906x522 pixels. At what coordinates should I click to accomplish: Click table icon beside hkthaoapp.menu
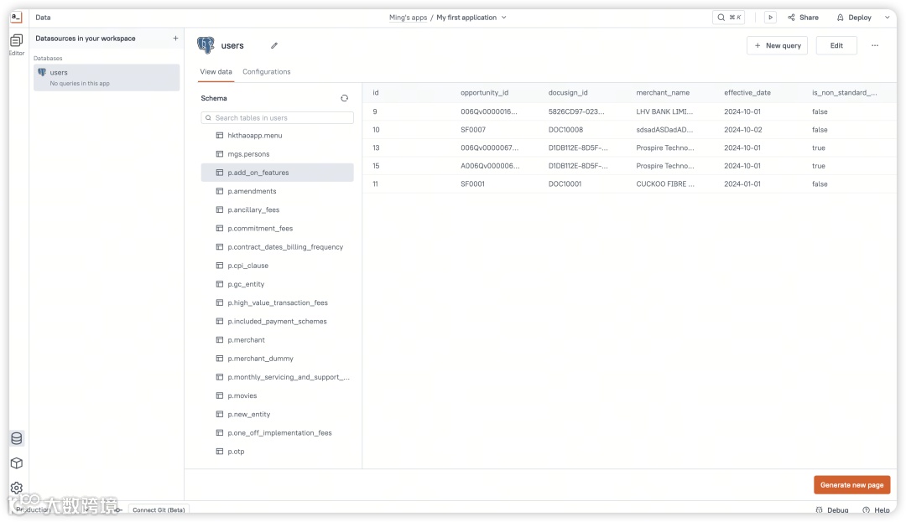click(220, 135)
